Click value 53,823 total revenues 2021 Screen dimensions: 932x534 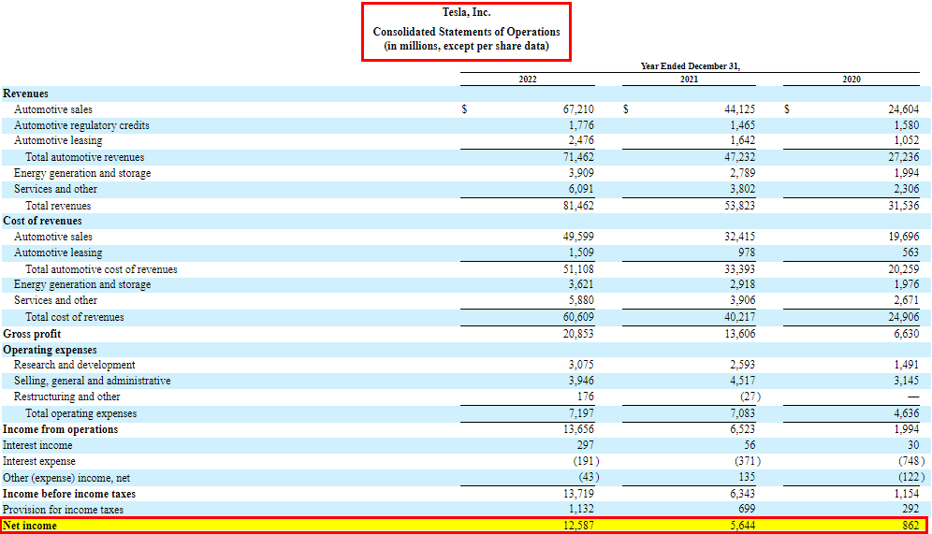(x=739, y=206)
